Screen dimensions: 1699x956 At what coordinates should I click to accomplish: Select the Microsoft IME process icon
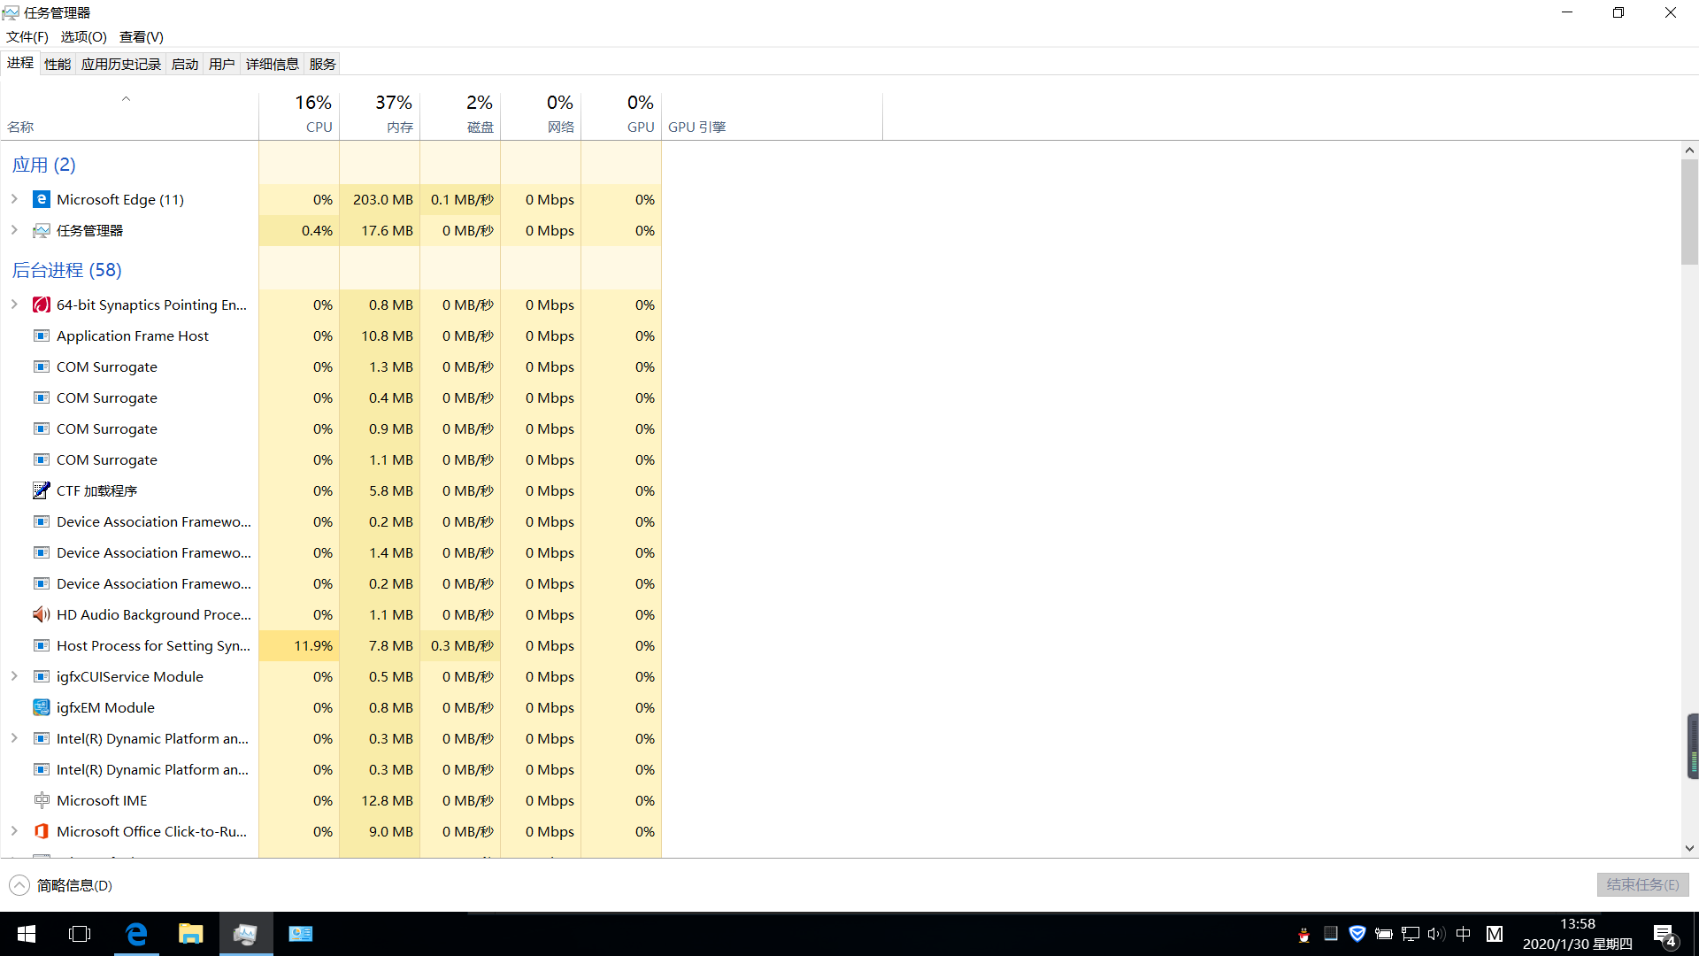point(42,800)
